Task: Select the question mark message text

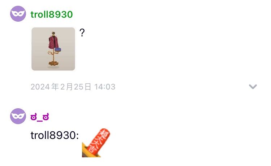Action: click(82, 32)
